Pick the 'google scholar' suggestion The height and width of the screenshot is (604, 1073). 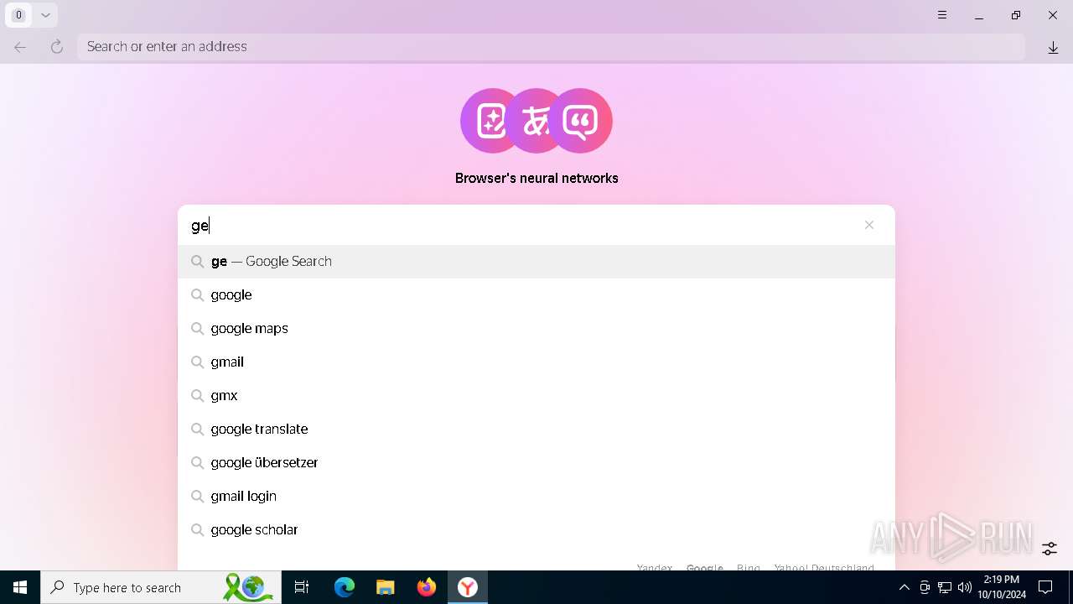536,530
